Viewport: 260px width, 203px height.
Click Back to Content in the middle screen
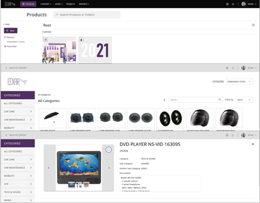(16, 68)
